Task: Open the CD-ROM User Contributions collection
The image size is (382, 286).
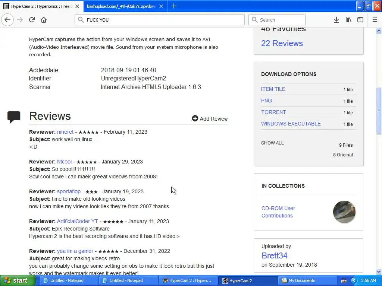Action: coord(278,212)
